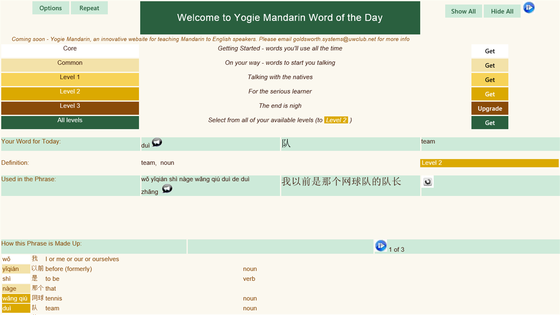Select the "wǎng qiú" row in phrase breakdown

point(16,298)
